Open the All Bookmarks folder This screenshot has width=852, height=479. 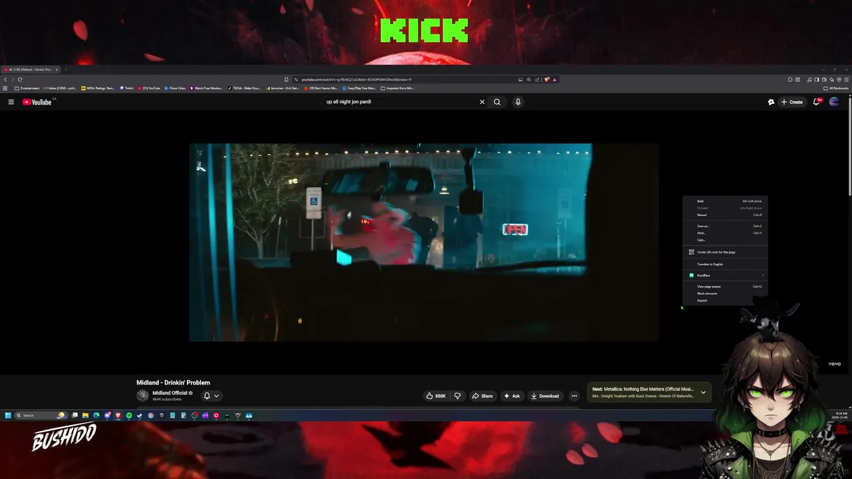836,88
